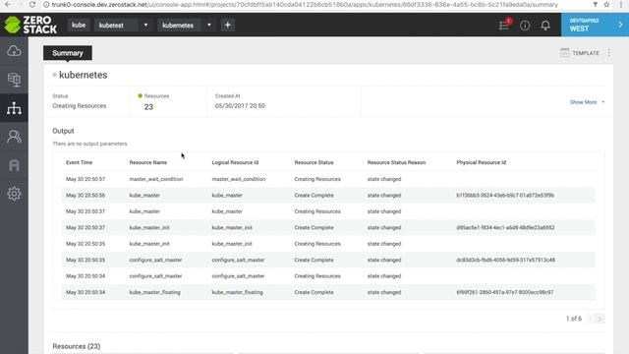The height and width of the screenshot is (354, 629).
Task: Open the servers icon in sidebar
Action: pyautogui.click(x=14, y=80)
